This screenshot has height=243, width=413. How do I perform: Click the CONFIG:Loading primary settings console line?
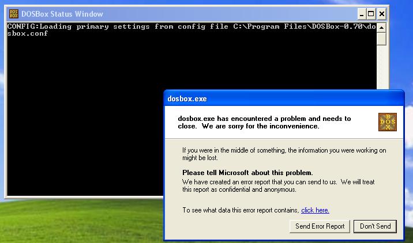pos(192,26)
